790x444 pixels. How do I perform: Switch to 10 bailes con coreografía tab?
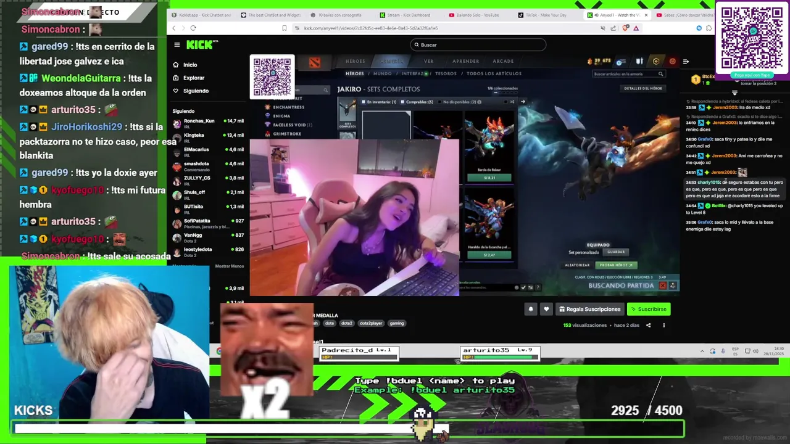pyautogui.click(x=339, y=15)
